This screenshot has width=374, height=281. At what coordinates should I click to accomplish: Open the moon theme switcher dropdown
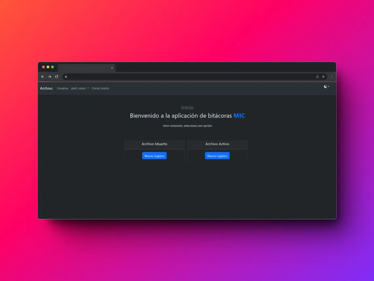(x=327, y=87)
